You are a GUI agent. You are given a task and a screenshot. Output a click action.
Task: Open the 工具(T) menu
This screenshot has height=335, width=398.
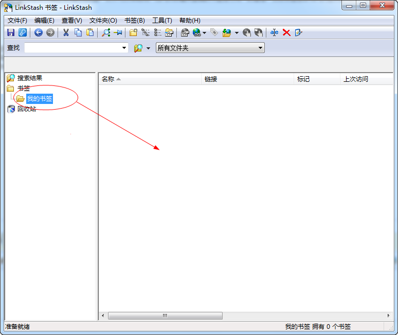point(162,20)
